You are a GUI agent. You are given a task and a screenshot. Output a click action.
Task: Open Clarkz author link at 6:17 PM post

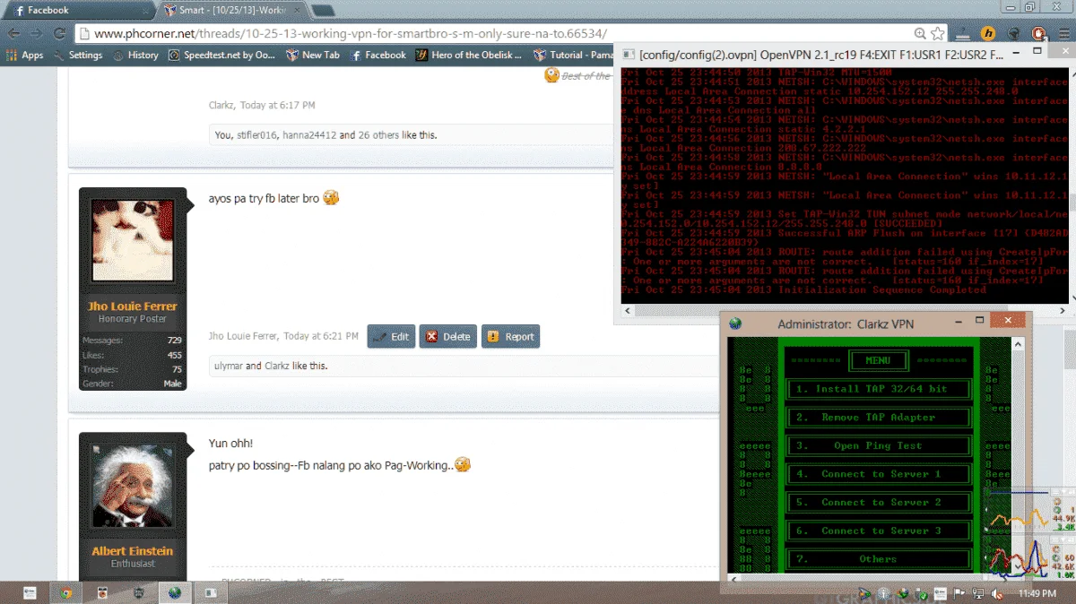221,106
